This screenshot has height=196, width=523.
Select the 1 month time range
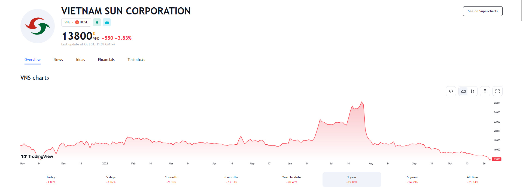(x=171, y=179)
